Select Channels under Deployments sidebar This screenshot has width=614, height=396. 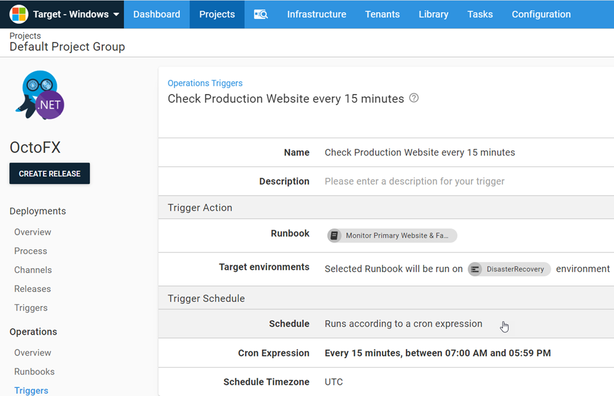point(33,270)
